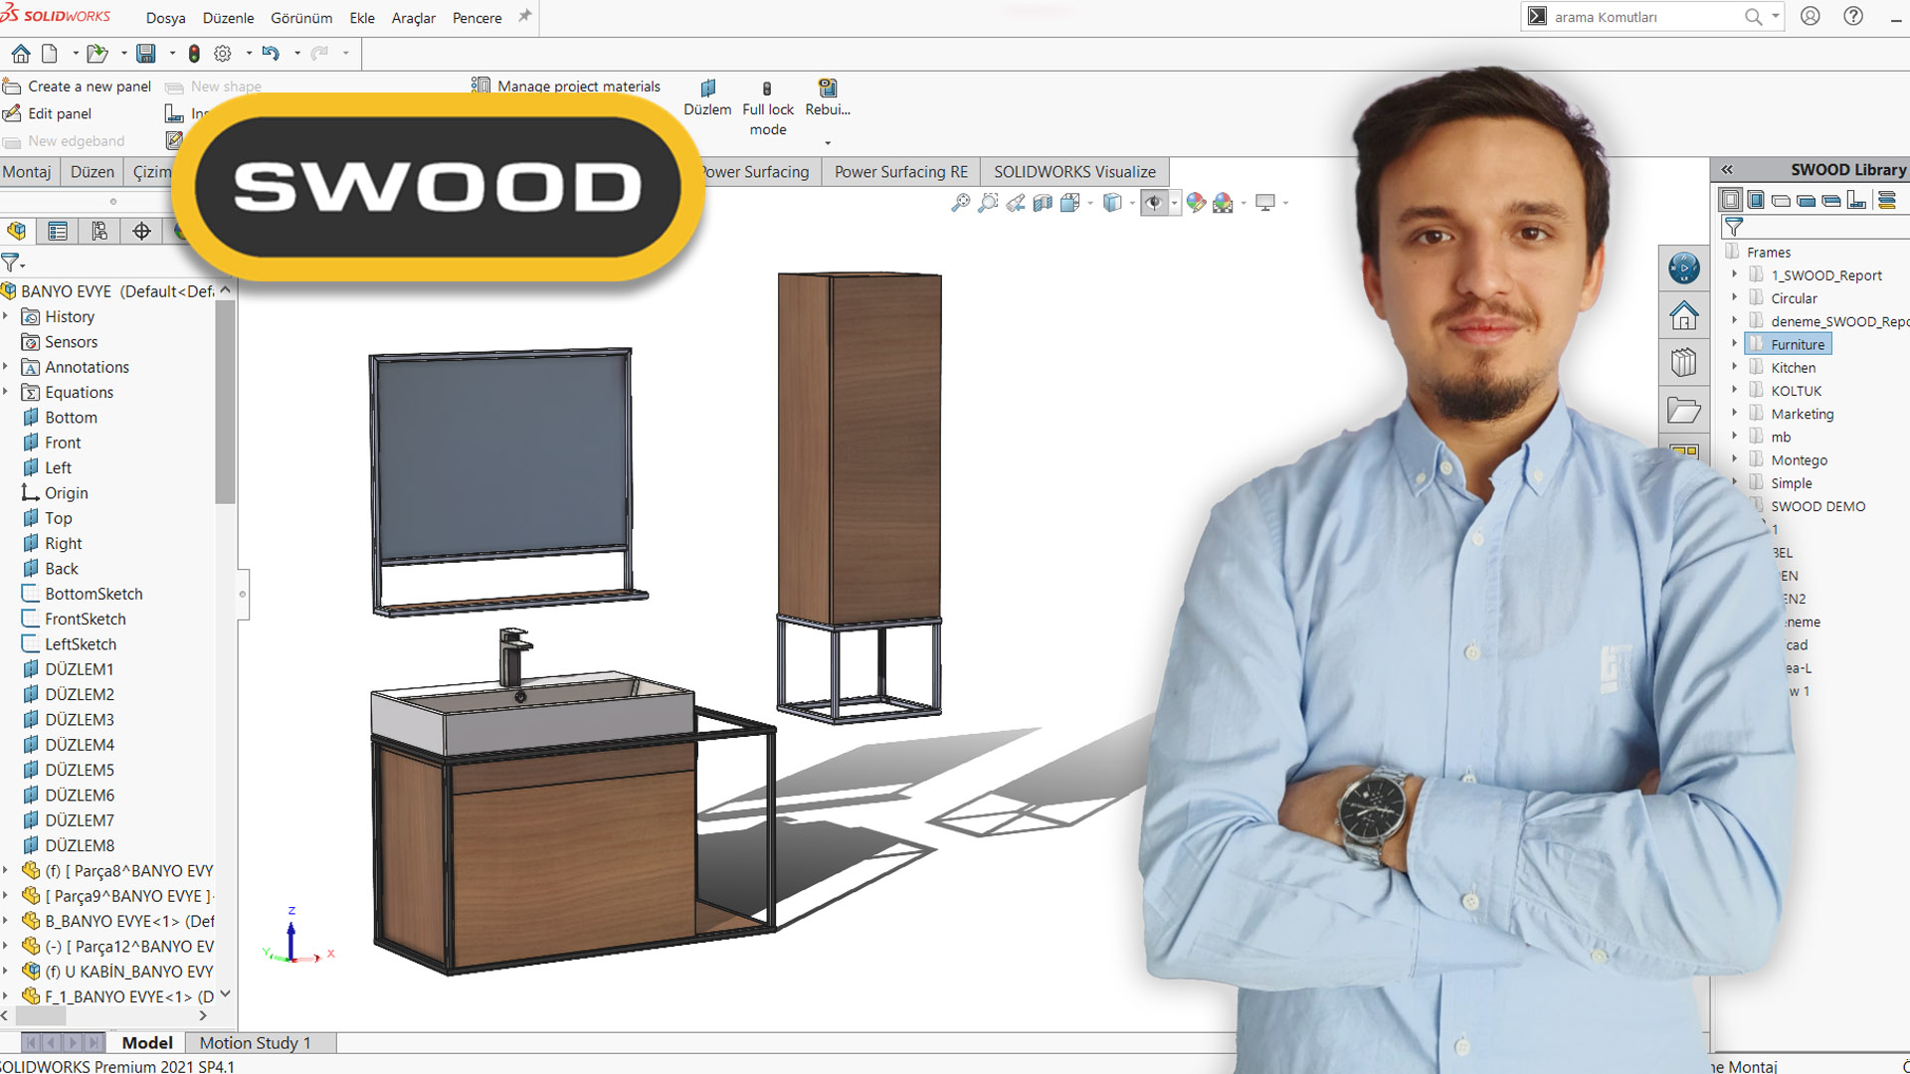
Task: Open Options via the gear icon
Action: click(x=223, y=53)
